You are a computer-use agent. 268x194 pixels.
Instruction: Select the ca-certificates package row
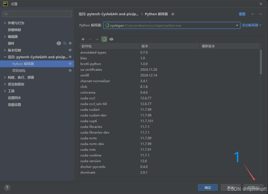pos(169,69)
